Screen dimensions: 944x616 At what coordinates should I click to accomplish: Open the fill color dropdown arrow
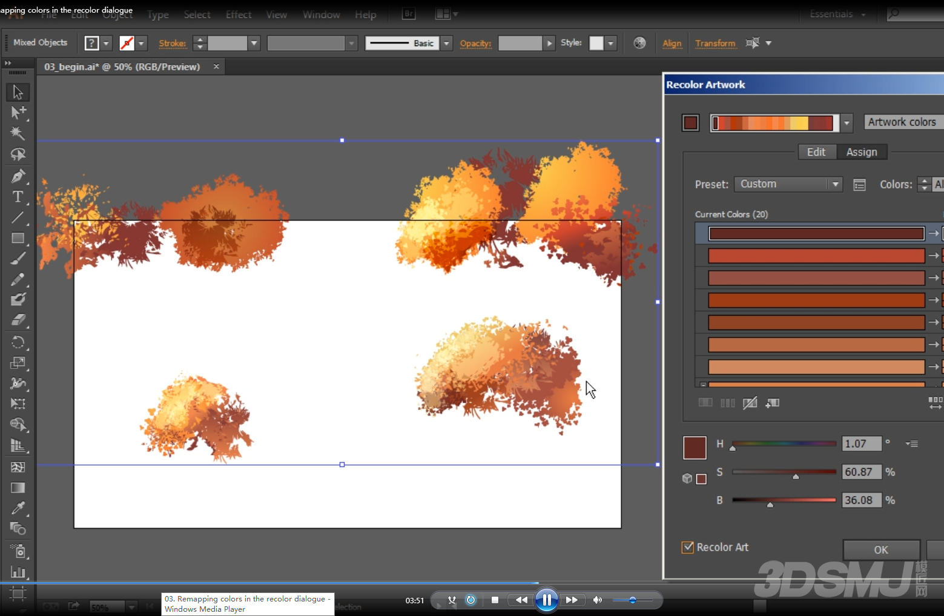[x=106, y=43]
